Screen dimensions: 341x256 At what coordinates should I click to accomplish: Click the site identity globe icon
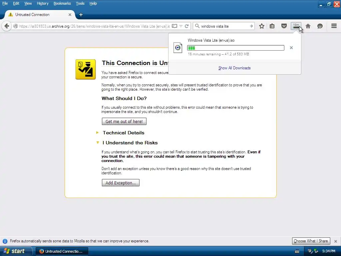tap(15, 26)
